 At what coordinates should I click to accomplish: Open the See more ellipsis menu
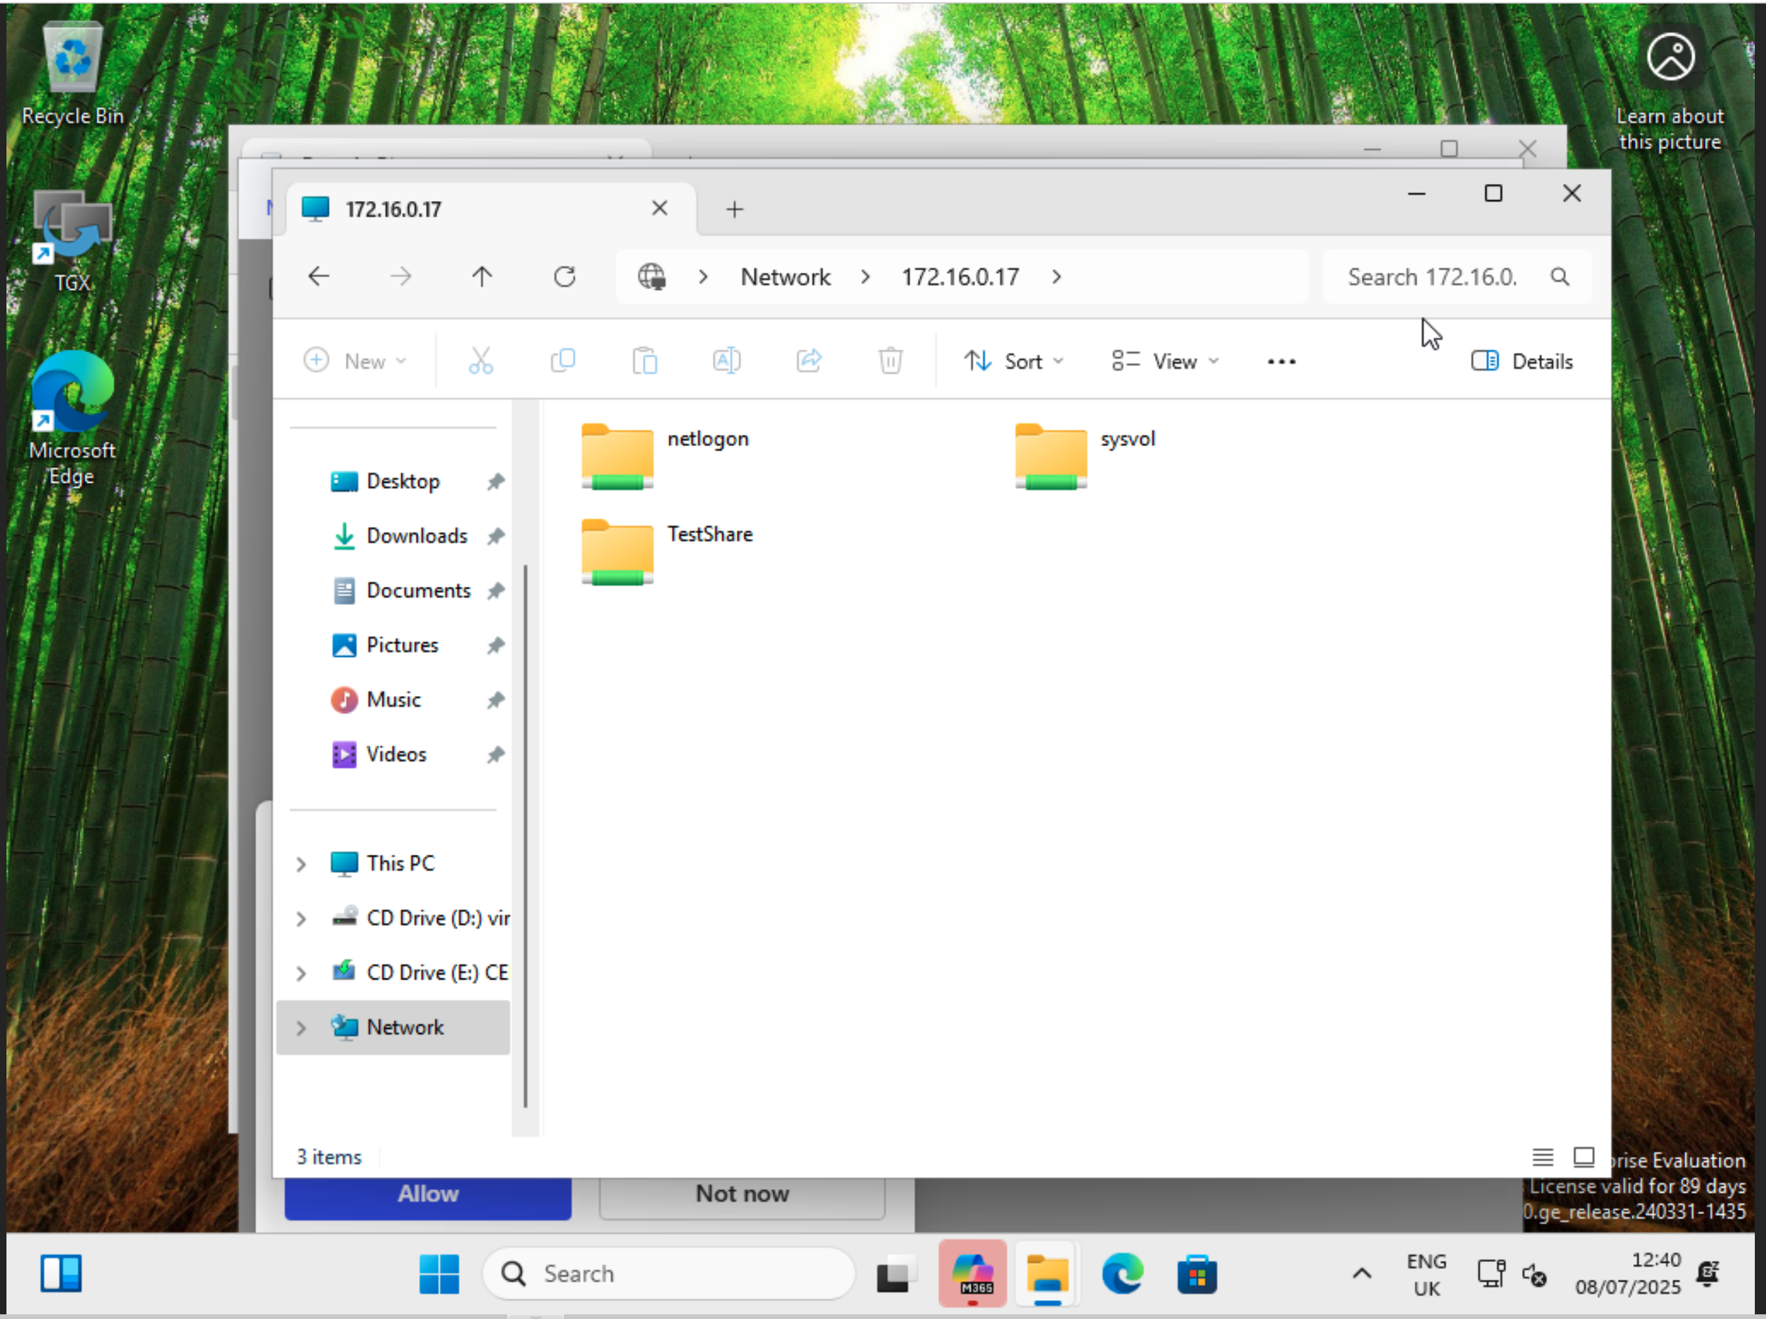tap(1280, 361)
